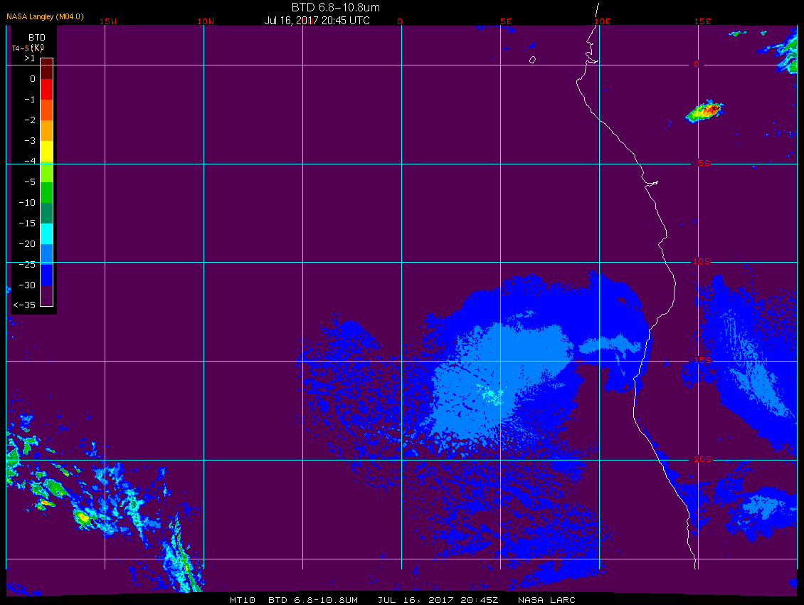Screen dimensions: 804x605
Task: Click the '-30' legend value
Action: point(27,285)
